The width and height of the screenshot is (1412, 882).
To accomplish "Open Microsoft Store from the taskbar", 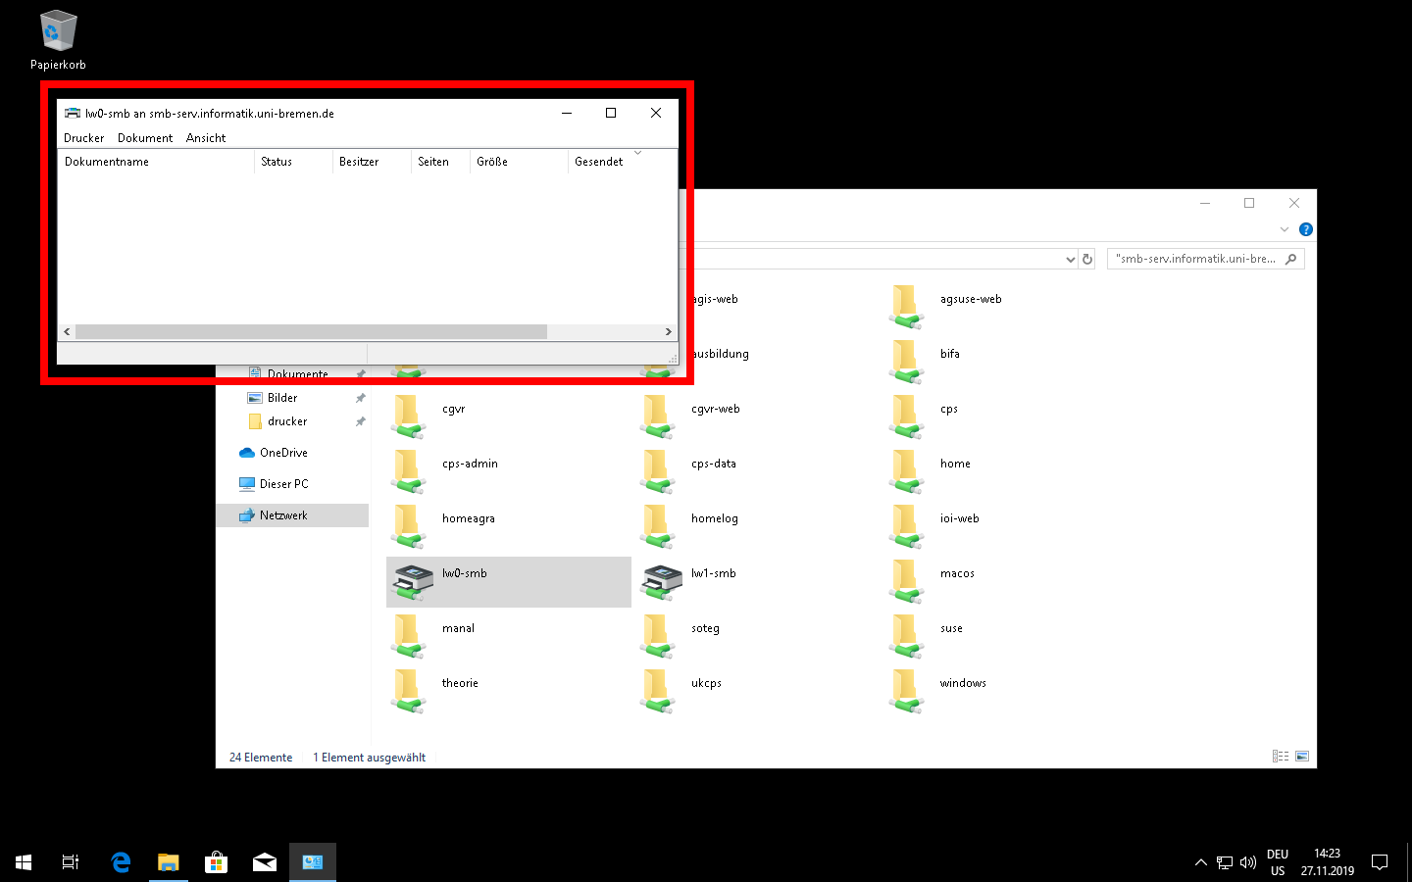I will pos(216,862).
